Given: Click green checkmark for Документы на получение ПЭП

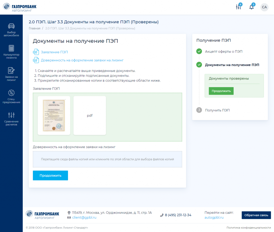Looking at the screenshot, I should point(199,65).
